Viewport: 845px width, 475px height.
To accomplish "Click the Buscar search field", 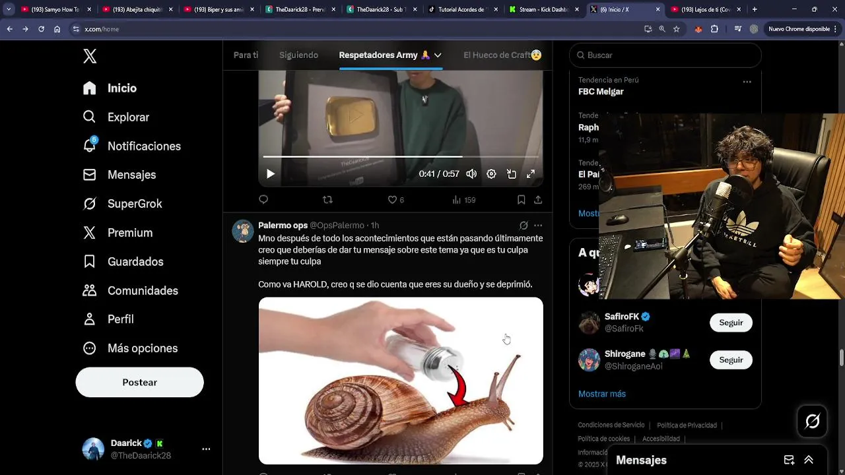I will pos(665,55).
